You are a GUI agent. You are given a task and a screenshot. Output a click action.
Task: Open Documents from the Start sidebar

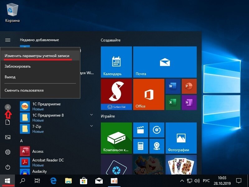7,122
